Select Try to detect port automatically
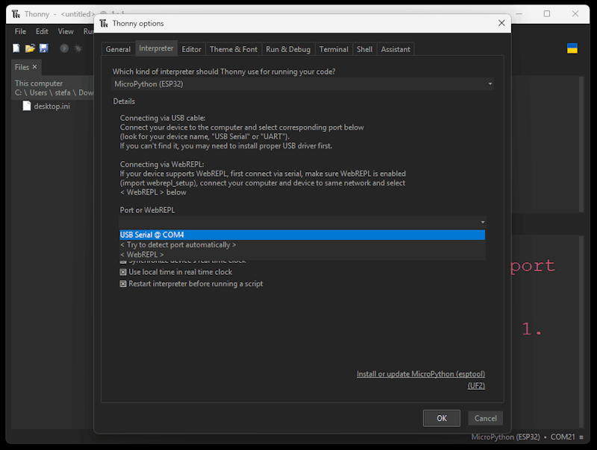 [178, 244]
